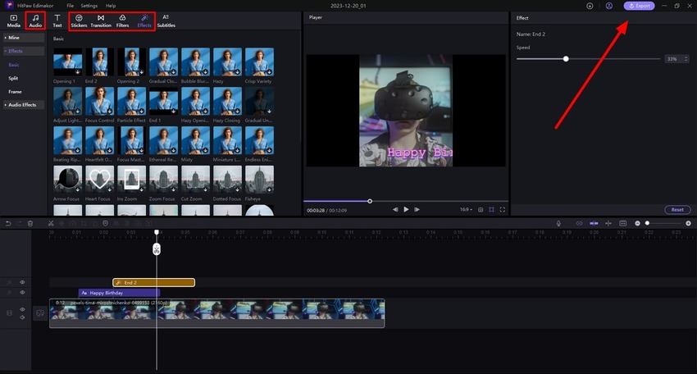Open the Filters panel
697x374 pixels.
pos(122,21)
